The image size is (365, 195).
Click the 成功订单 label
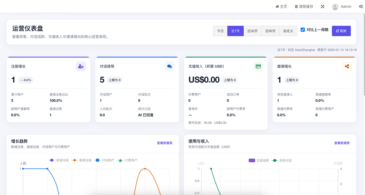pyautogui.click(x=233, y=94)
